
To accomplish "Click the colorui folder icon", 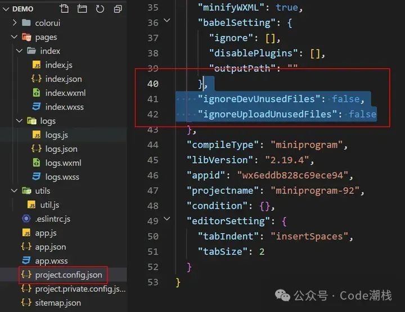I will click(x=26, y=22).
